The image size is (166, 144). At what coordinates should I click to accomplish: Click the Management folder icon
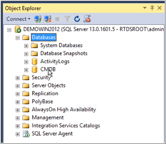26,118
